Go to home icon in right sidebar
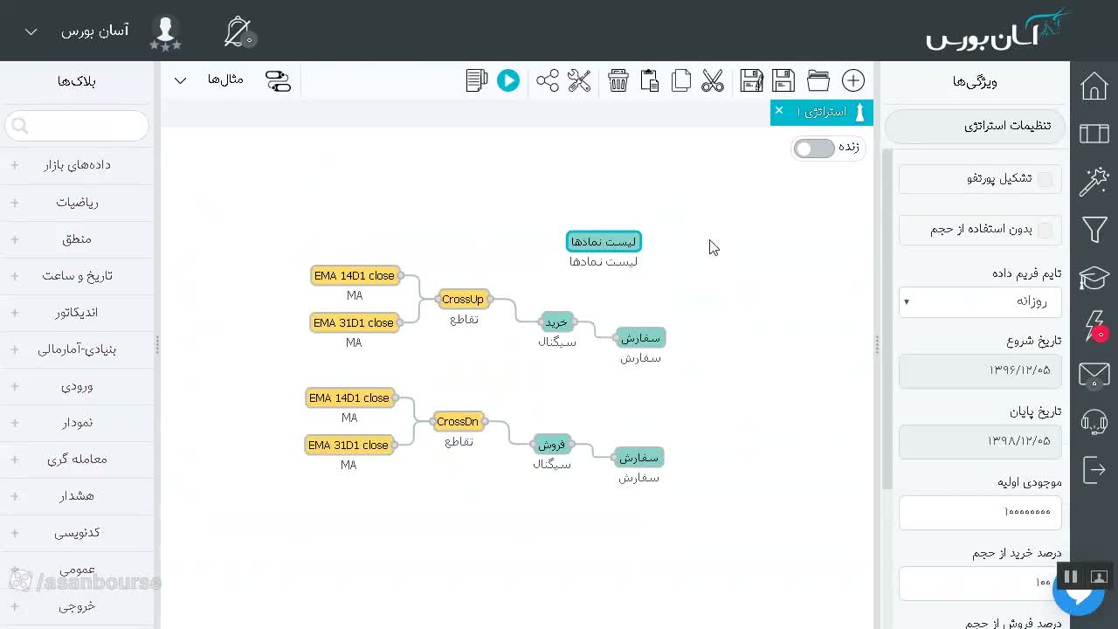1118x629 pixels. pos(1094,86)
